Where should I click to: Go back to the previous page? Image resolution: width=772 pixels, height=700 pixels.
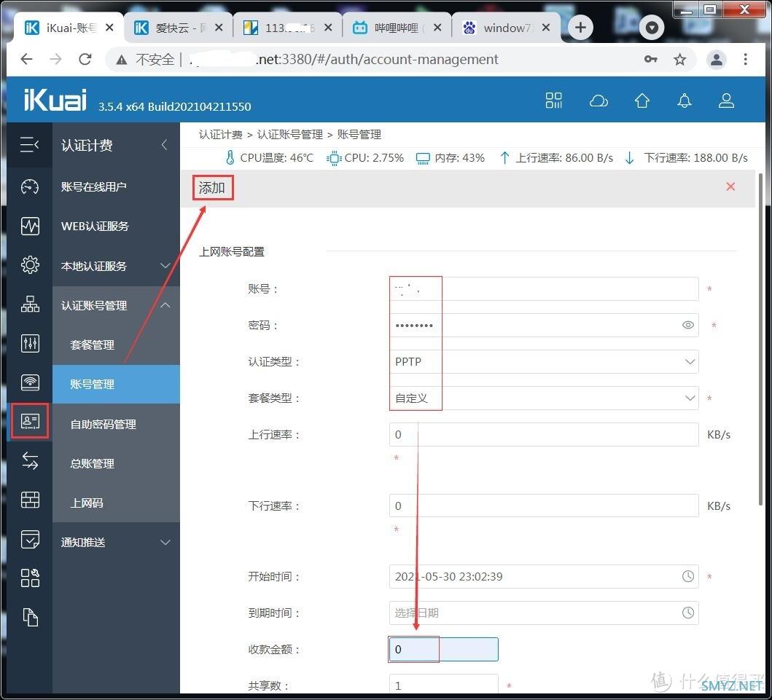point(26,60)
